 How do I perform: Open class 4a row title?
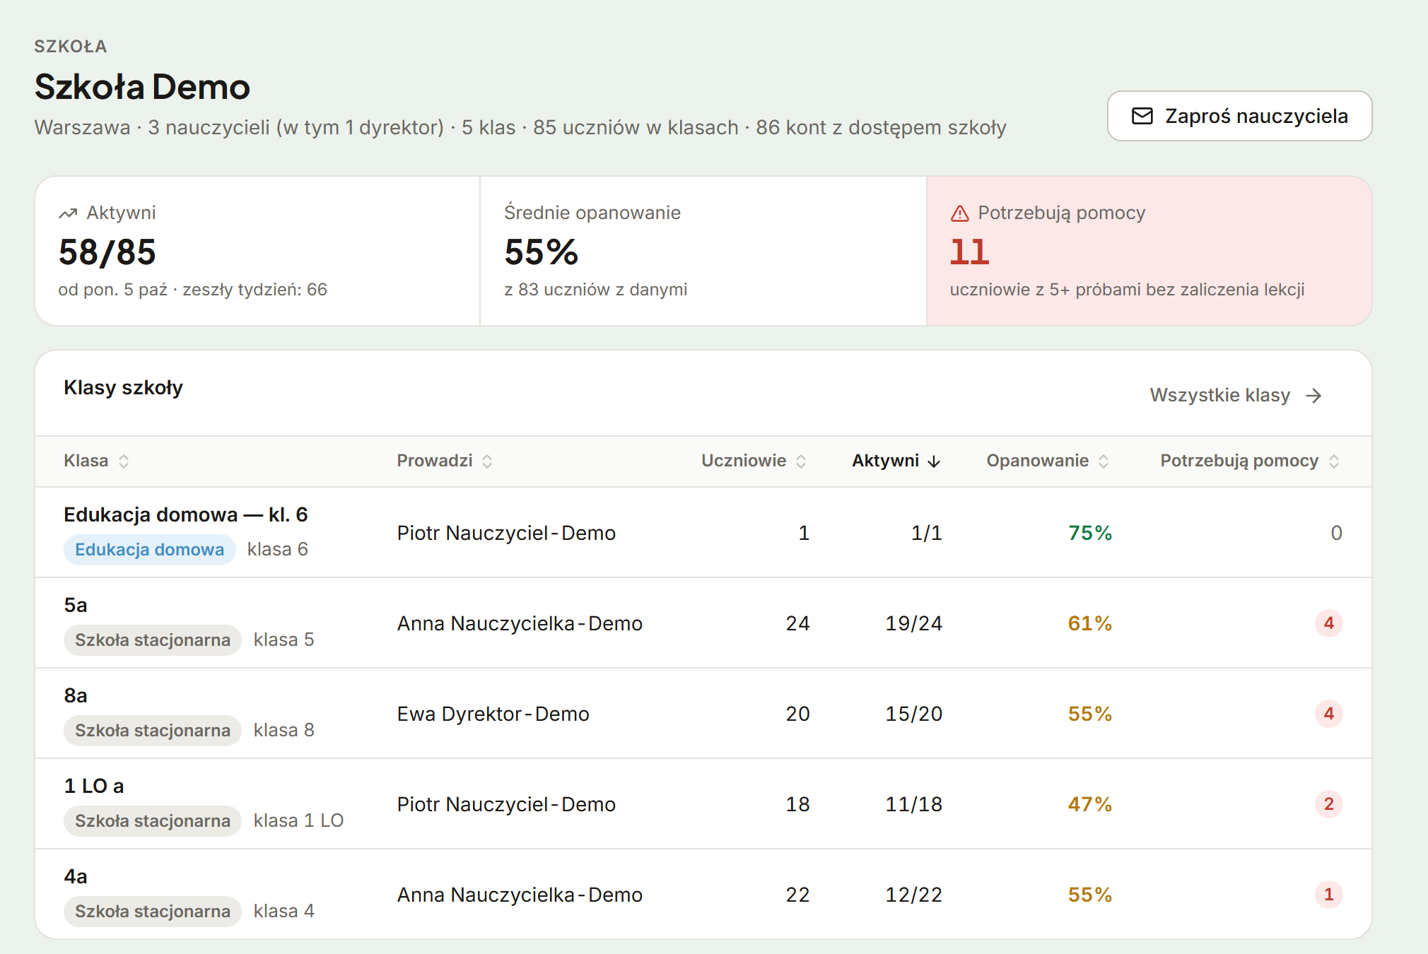pyautogui.click(x=76, y=876)
